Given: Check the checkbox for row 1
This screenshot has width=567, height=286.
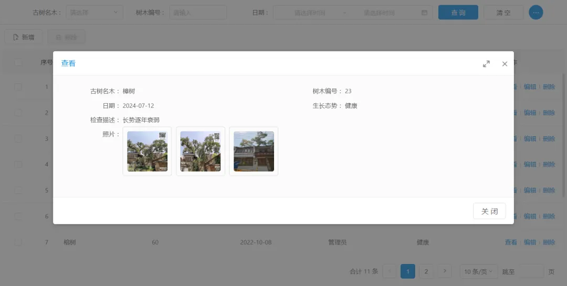Looking at the screenshot, I should click(18, 87).
